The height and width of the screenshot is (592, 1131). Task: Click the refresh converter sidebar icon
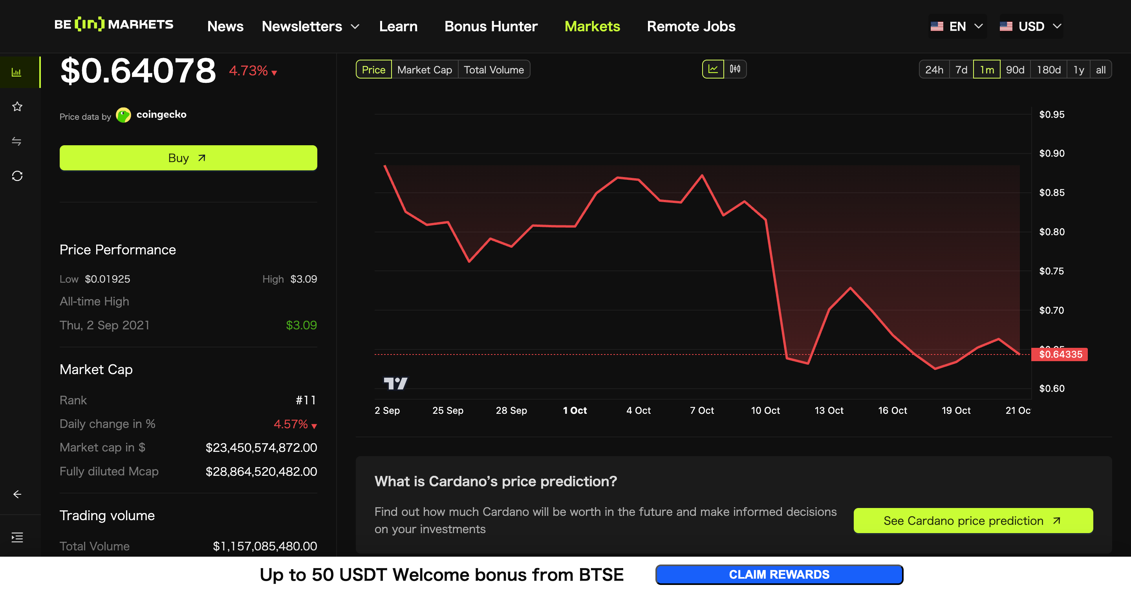click(17, 176)
